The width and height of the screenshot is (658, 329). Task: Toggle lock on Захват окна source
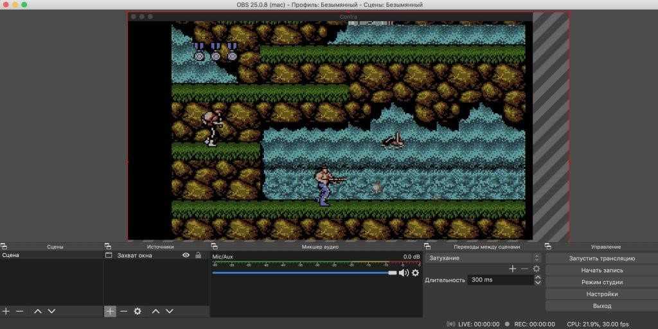click(x=198, y=255)
